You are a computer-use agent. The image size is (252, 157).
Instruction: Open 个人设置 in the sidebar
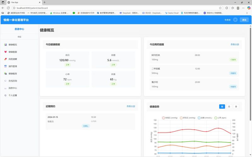click(x=13, y=95)
